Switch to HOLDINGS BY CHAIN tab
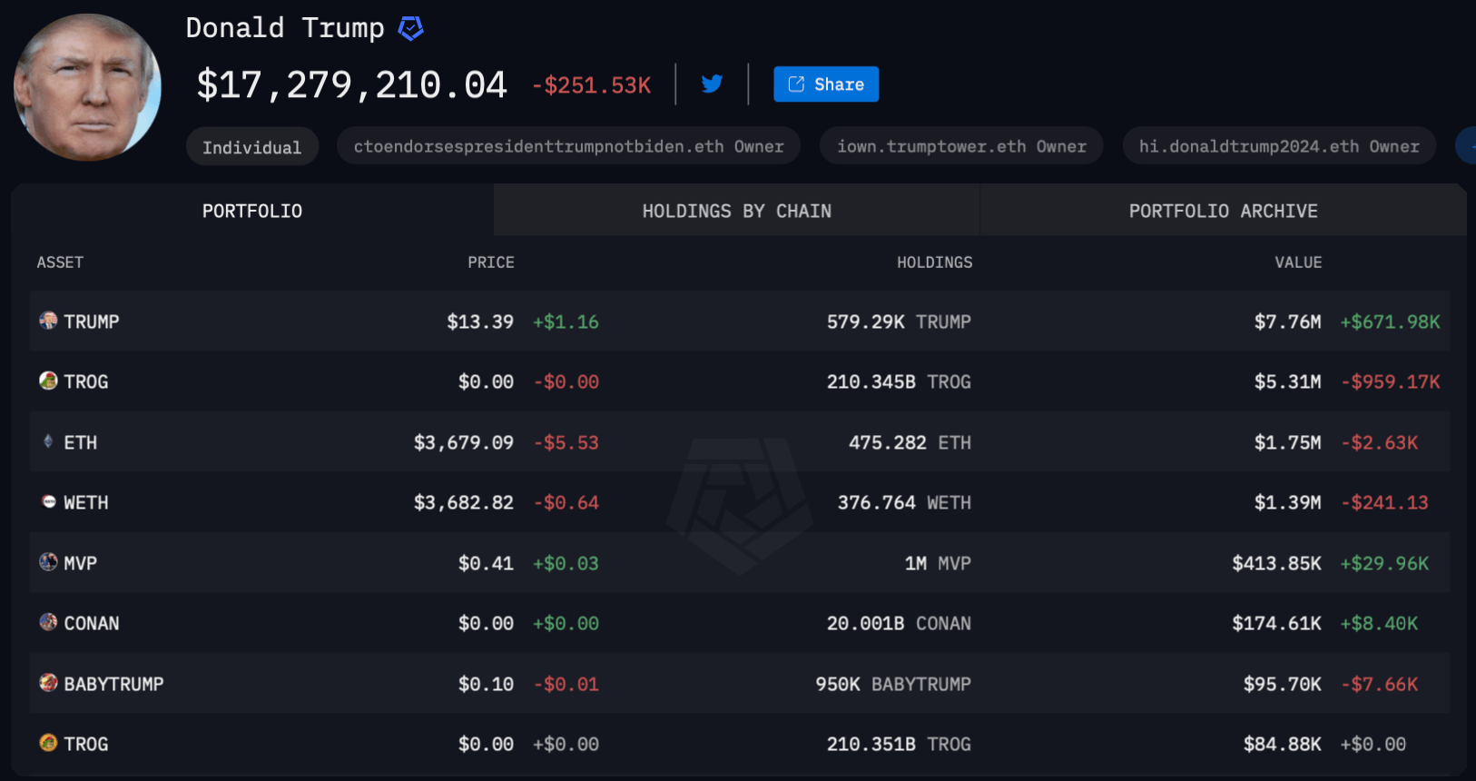Screen dimensions: 1476x781 [x=737, y=211]
